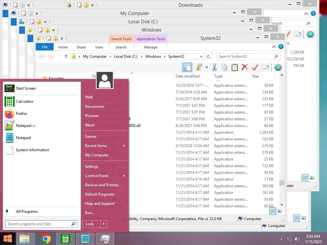
Task: Switch to Calculator on the taskbar
Action: pos(65,239)
